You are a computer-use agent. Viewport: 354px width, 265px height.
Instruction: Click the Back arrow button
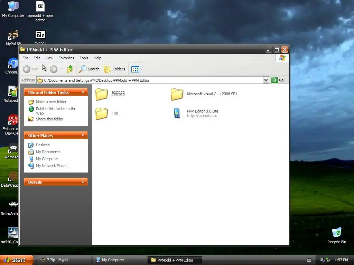click(27, 69)
